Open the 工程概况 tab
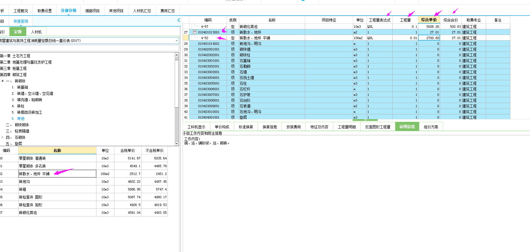 click(21, 11)
